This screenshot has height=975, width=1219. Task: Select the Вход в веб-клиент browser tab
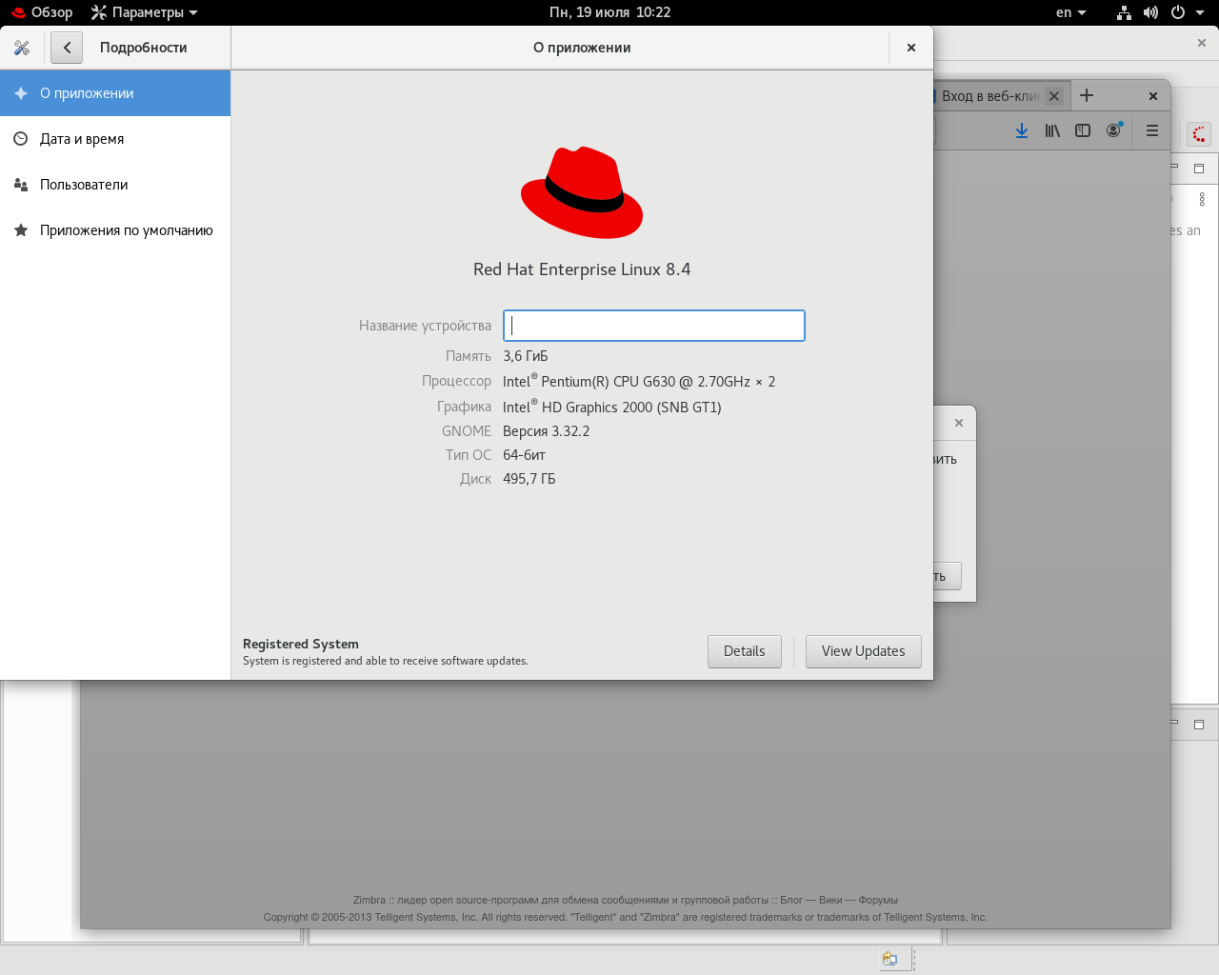[990, 96]
